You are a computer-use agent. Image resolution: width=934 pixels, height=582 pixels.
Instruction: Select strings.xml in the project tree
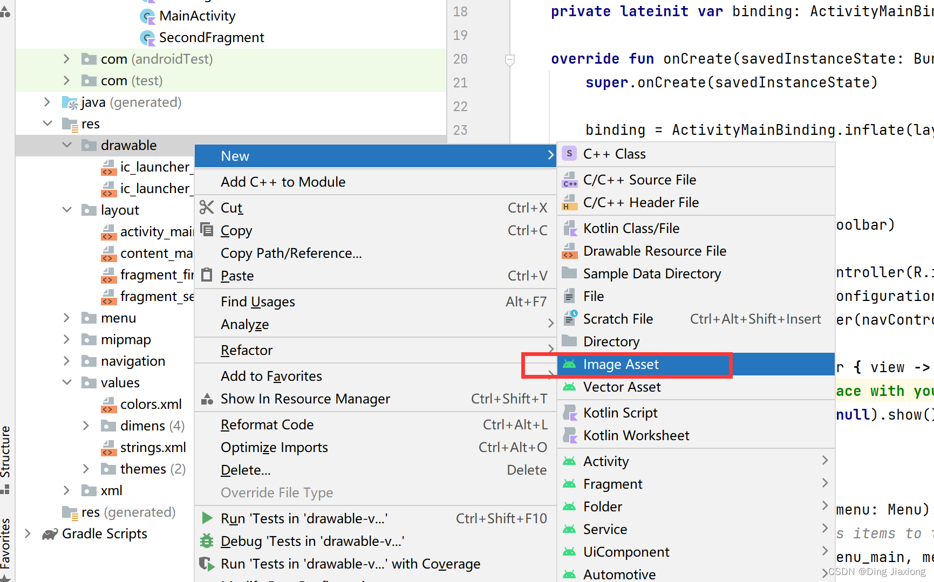click(153, 447)
